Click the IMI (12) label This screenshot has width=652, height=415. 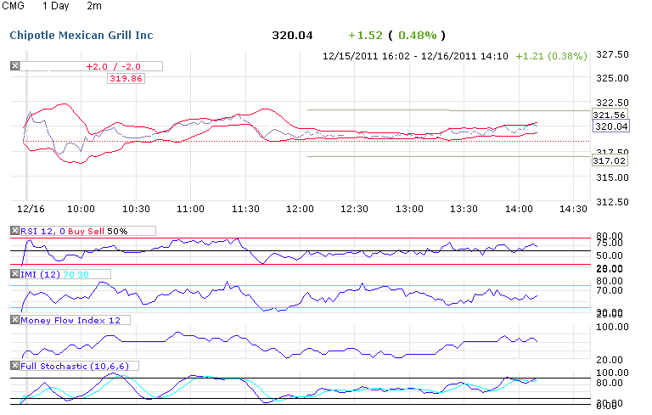pyautogui.click(x=41, y=274)
